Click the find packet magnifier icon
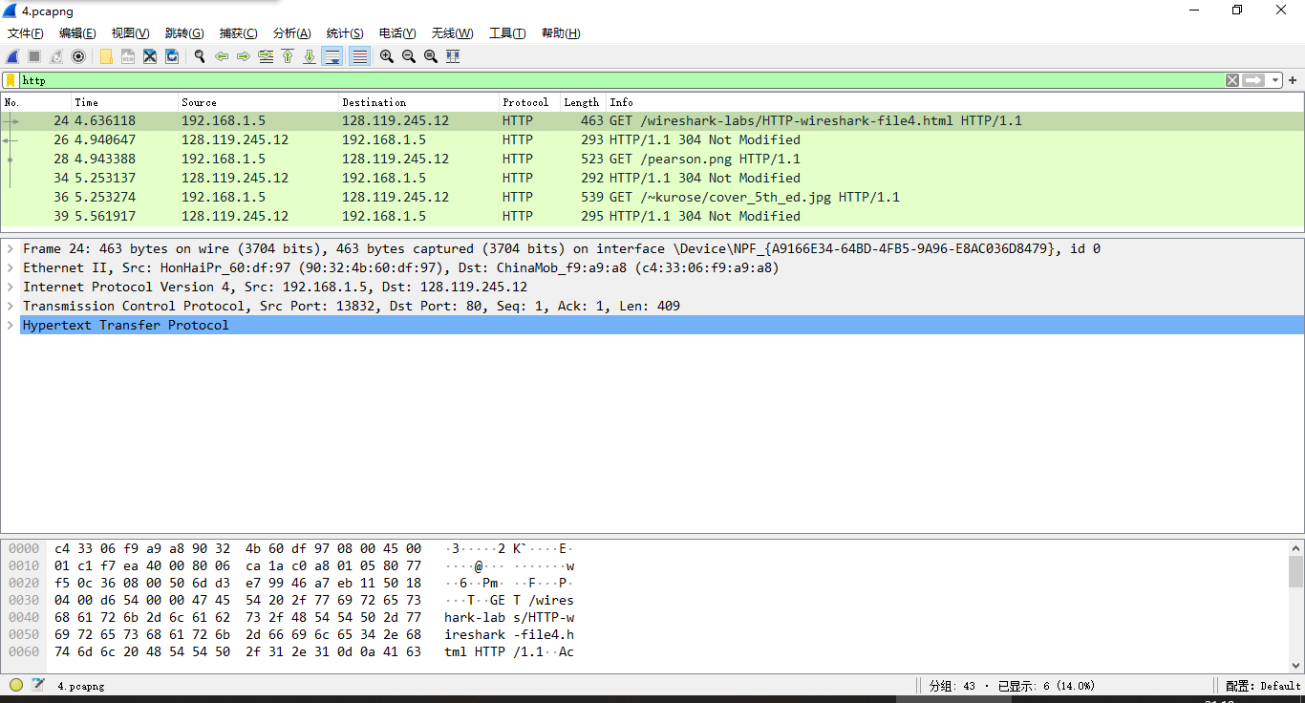Viewport: 1305px width, 703px height. (200, 56)
